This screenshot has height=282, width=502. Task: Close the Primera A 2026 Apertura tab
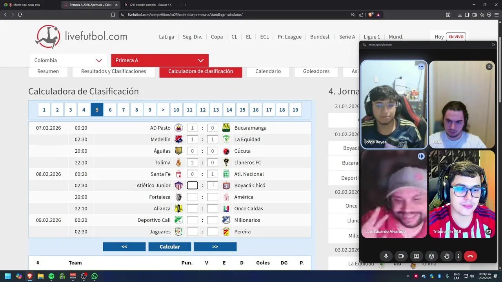tap(116, 5)
